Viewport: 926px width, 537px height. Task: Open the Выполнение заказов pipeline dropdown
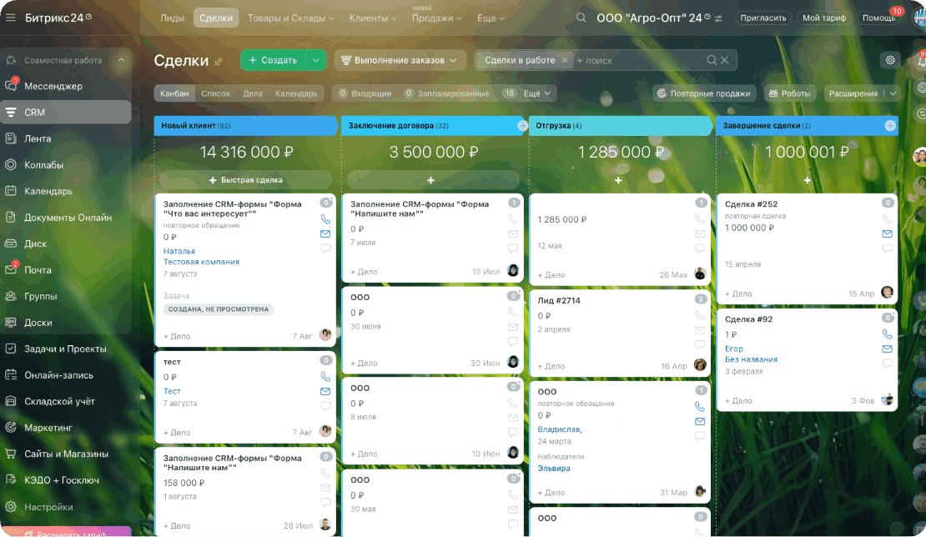pyautogui.click(x=400, y=60)
